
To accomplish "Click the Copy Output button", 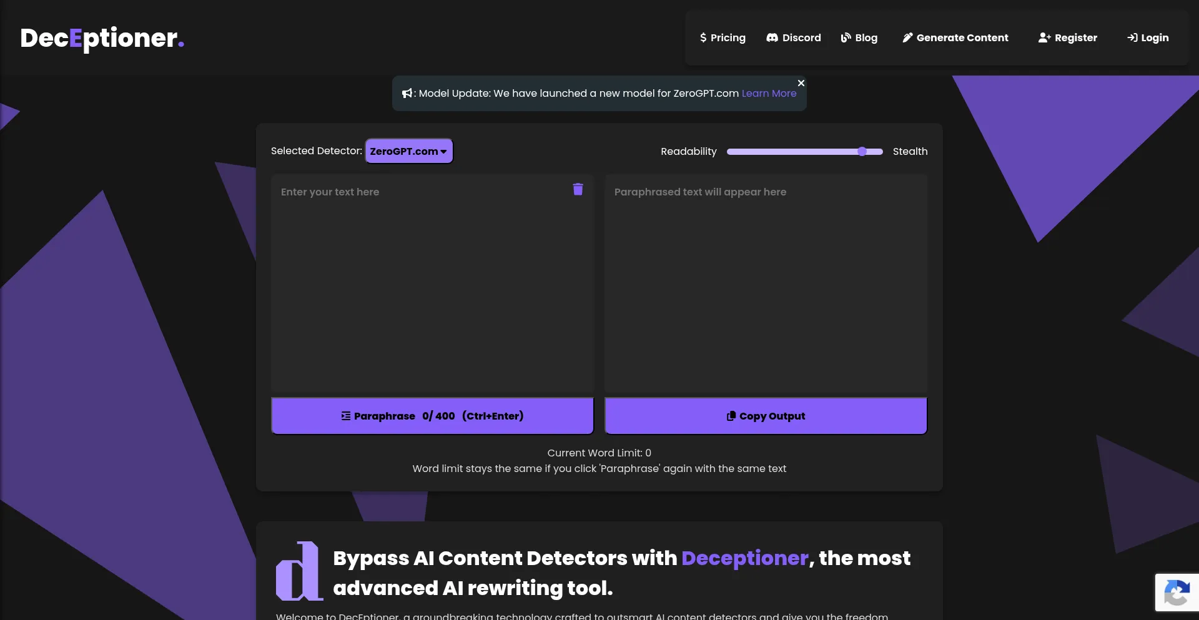I will click(766, 416).
